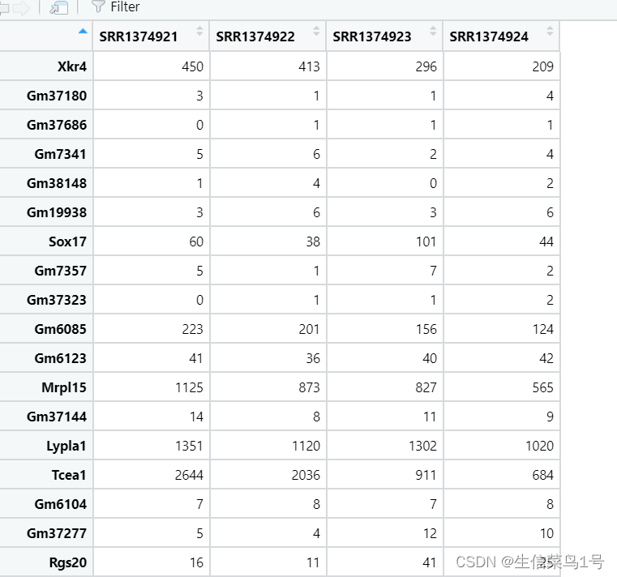Image resolution: width=617 pixels, height=577 pixels.
Task: Select the Gm6104 row name
Action: pos(46,504)
